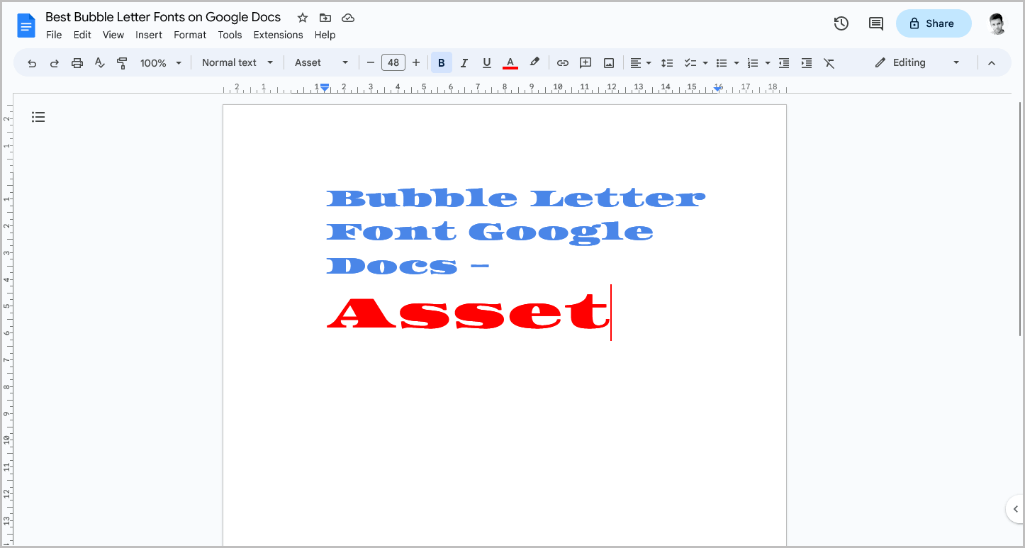Clear formatting icon

[829, 63]
